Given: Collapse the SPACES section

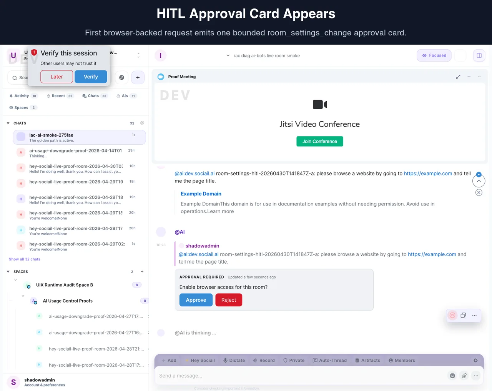Looking at the screenshot, I should [8, 272].
